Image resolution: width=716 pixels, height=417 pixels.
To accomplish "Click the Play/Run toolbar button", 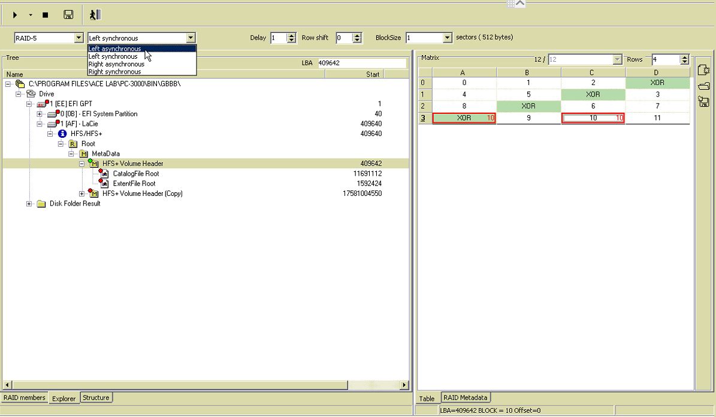I will coord(15,15).
